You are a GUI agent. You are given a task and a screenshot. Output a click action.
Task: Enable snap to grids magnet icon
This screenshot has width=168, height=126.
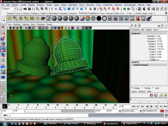[x=101, y=9]
